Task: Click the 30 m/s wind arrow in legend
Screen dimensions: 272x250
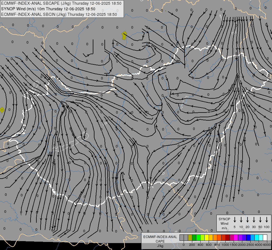Action: 254,220
